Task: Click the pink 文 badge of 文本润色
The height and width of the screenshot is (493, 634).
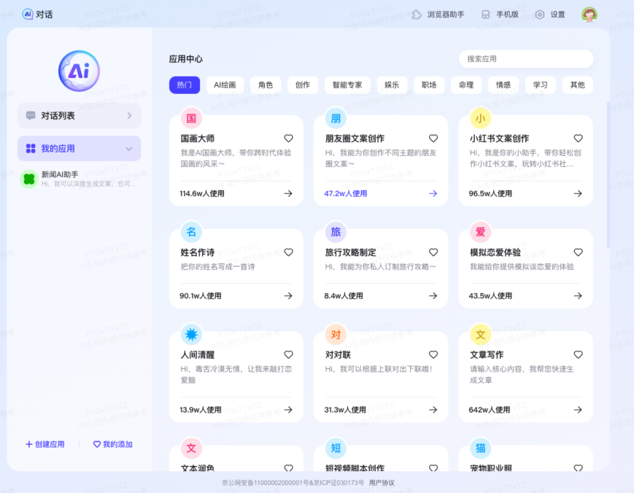Action: coord(192,448)
